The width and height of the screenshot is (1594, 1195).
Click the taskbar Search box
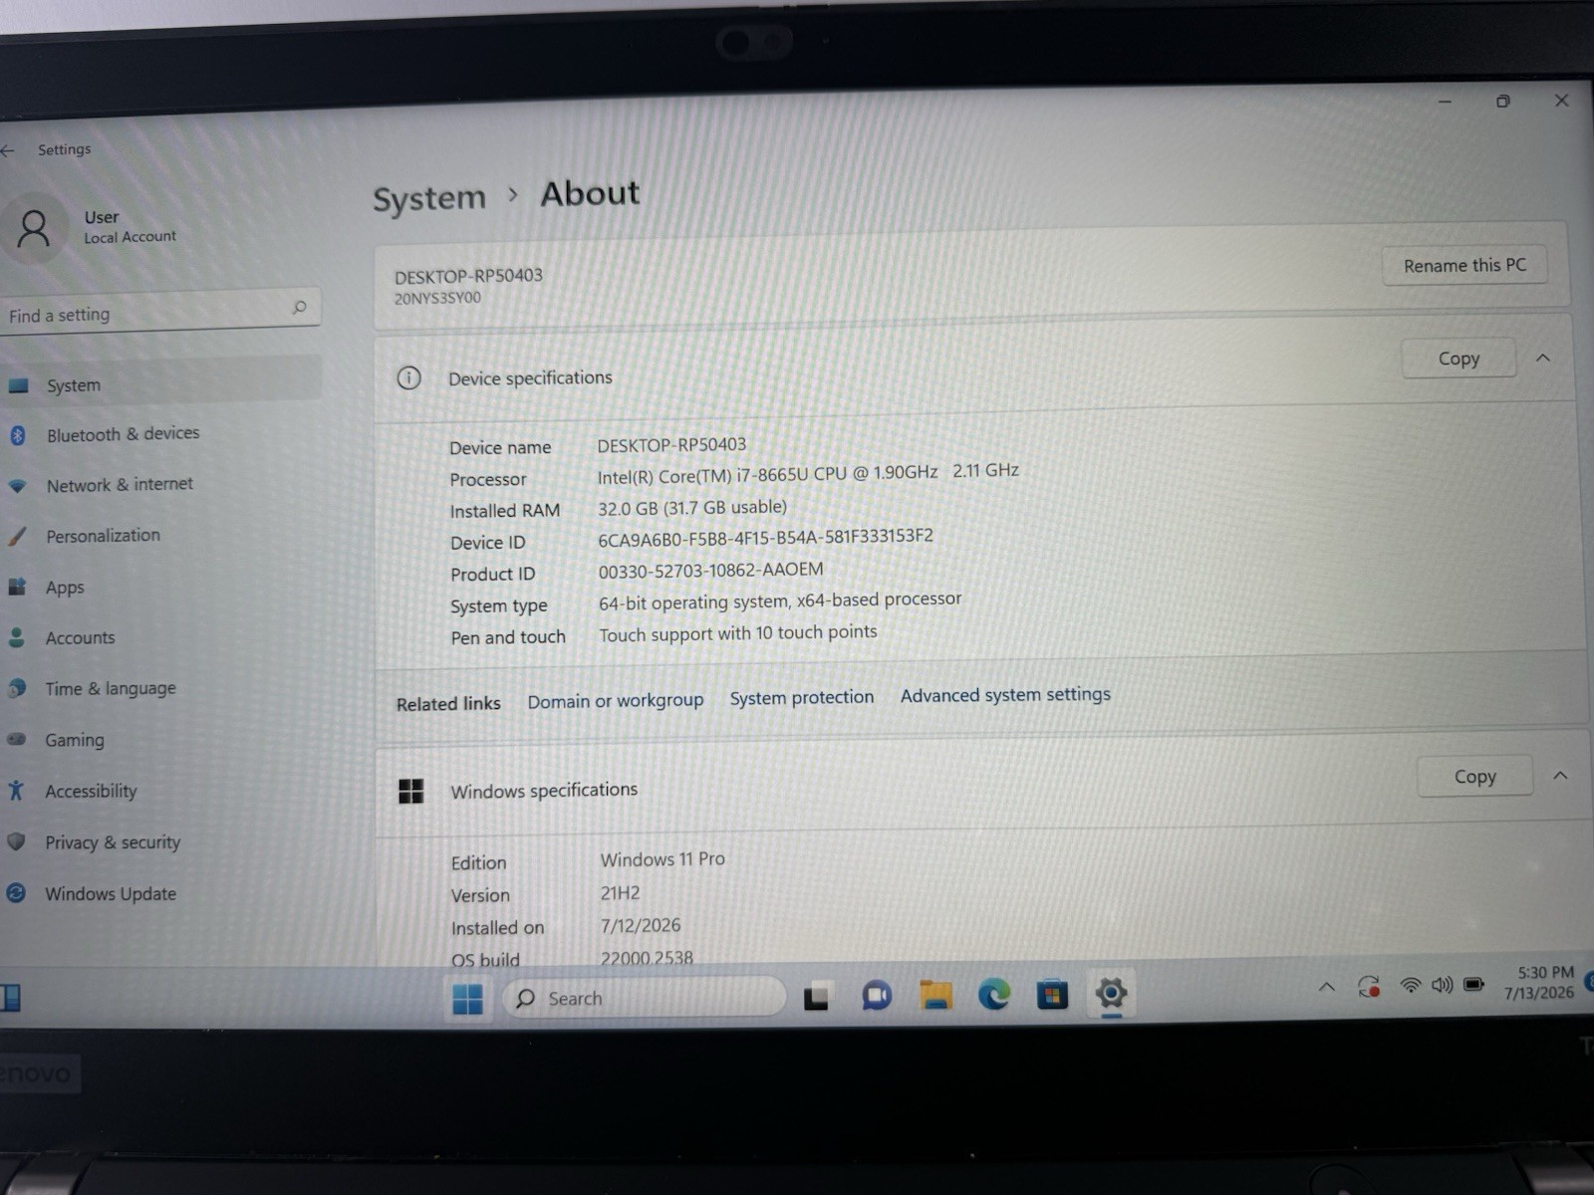coord(645,998)
